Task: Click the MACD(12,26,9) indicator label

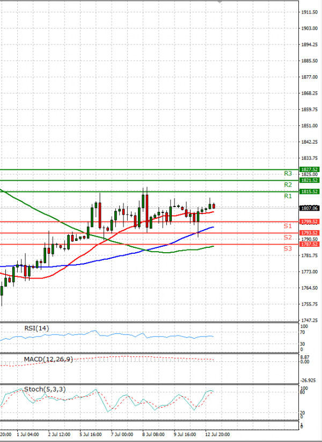Action: click(48, 359)
